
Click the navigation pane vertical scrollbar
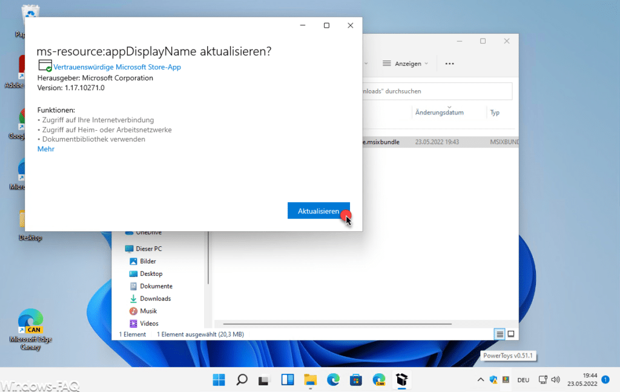point(208,258)
